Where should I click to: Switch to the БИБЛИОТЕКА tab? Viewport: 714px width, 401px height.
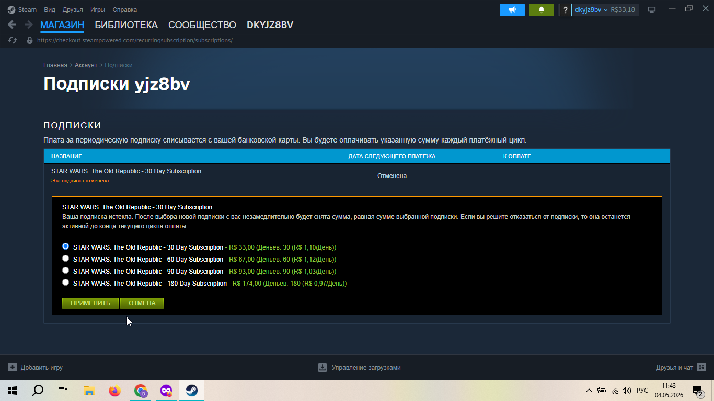126,25
